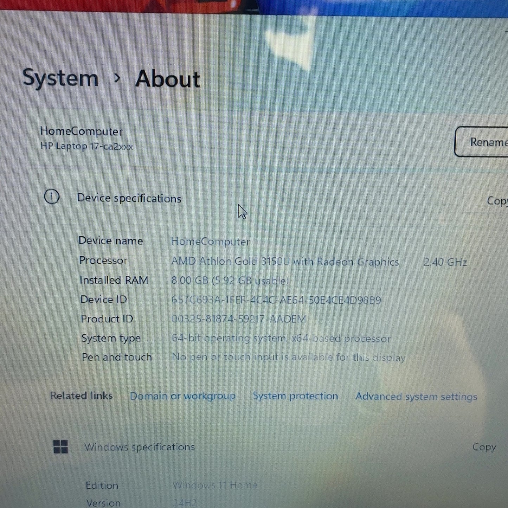The width and height of the screenshot is (508, 508).
Task: Select the breadcrumb chevron after System
Action: pyautogui.click(x=117, y=78)
